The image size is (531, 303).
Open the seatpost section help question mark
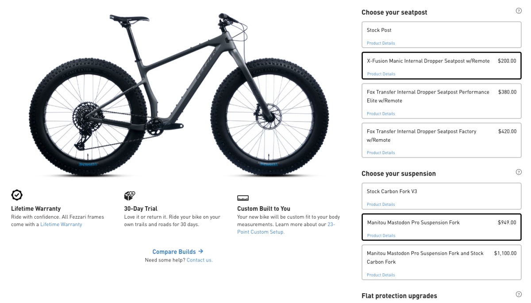tap(518, 10)
